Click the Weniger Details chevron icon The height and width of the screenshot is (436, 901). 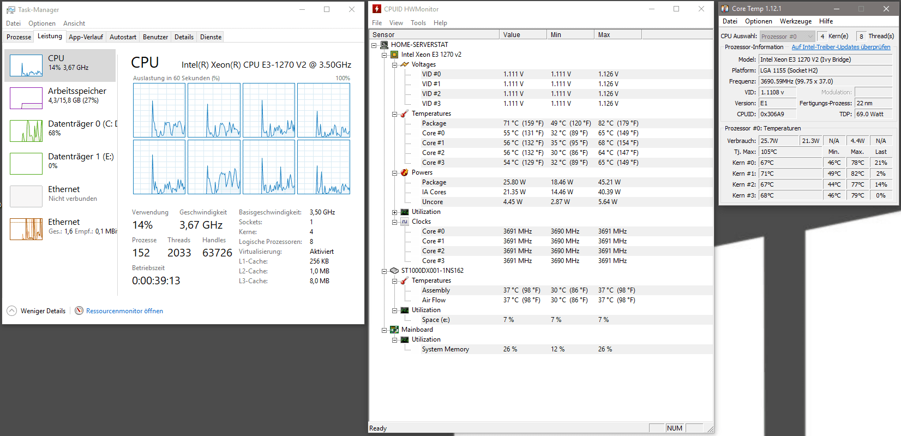click(12, 311)
